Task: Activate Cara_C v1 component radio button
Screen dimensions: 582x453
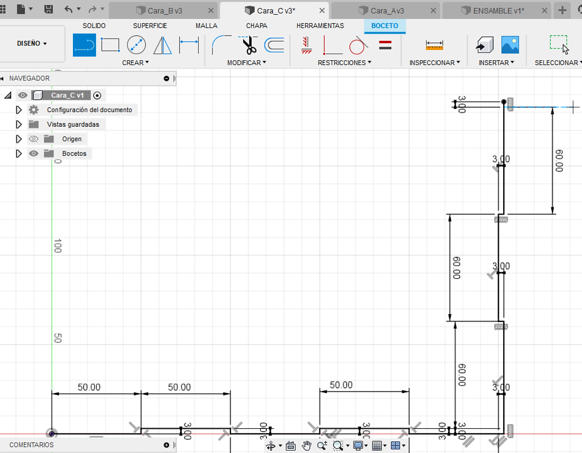Action: pyautogui.click(x=97, y=96)
